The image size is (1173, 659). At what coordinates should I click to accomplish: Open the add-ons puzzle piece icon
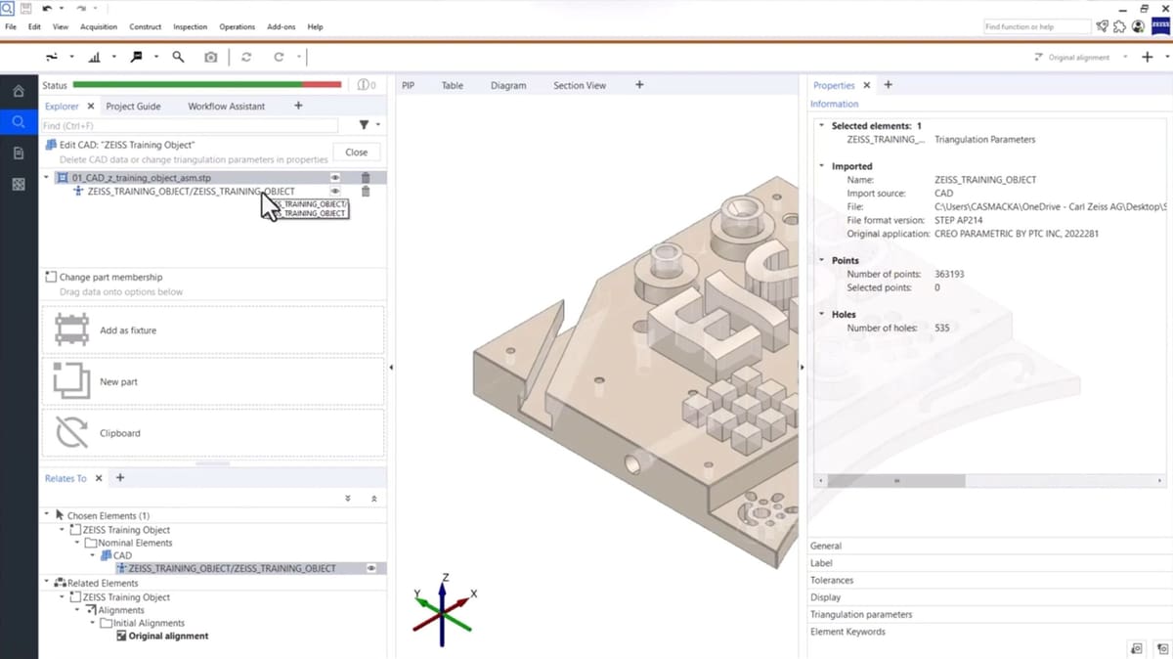point(1120,26)
